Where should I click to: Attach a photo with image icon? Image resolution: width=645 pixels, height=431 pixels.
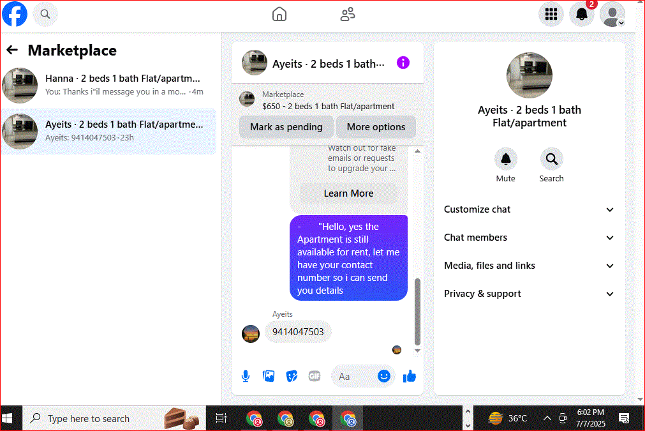269,376
